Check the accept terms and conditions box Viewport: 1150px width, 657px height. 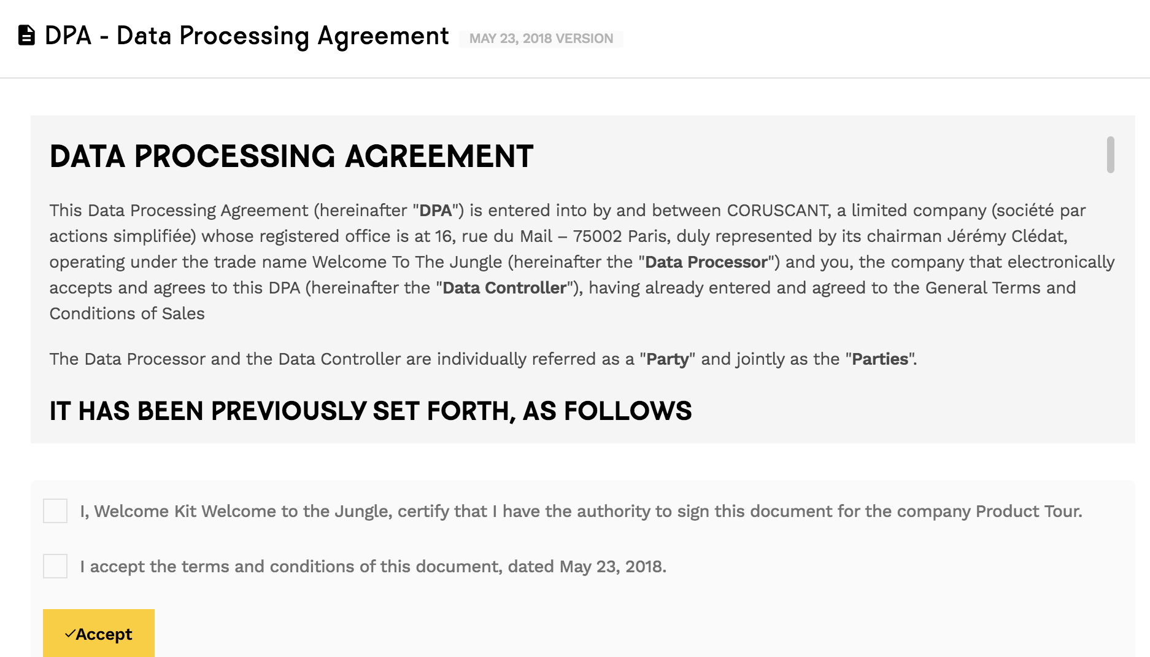coord(55,566)
